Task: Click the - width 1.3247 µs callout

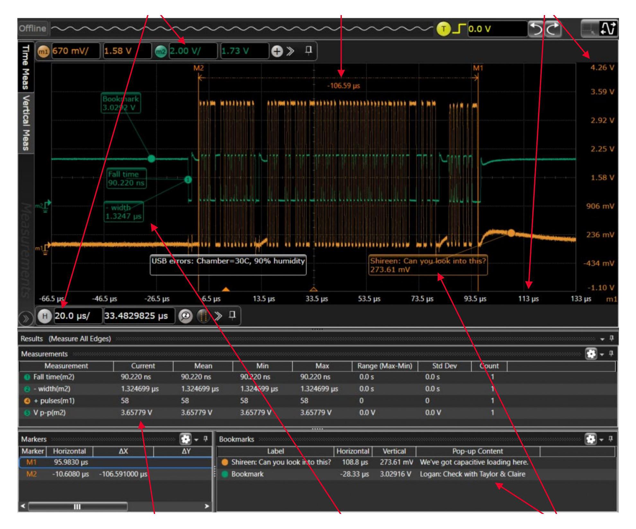Action: [x=124, y=212]
